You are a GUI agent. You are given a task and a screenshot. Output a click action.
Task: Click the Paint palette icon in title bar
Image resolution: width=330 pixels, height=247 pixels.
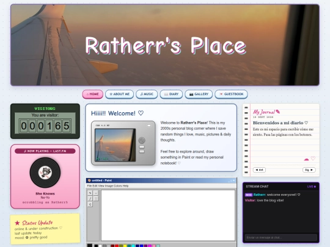(89, 181)
